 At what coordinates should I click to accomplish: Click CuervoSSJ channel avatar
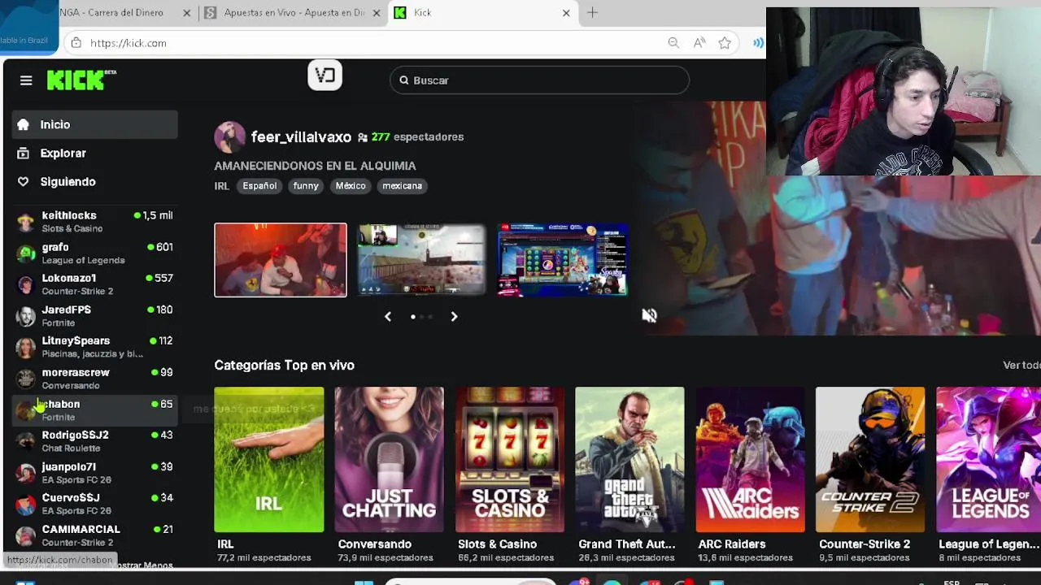tap(26, 504)
